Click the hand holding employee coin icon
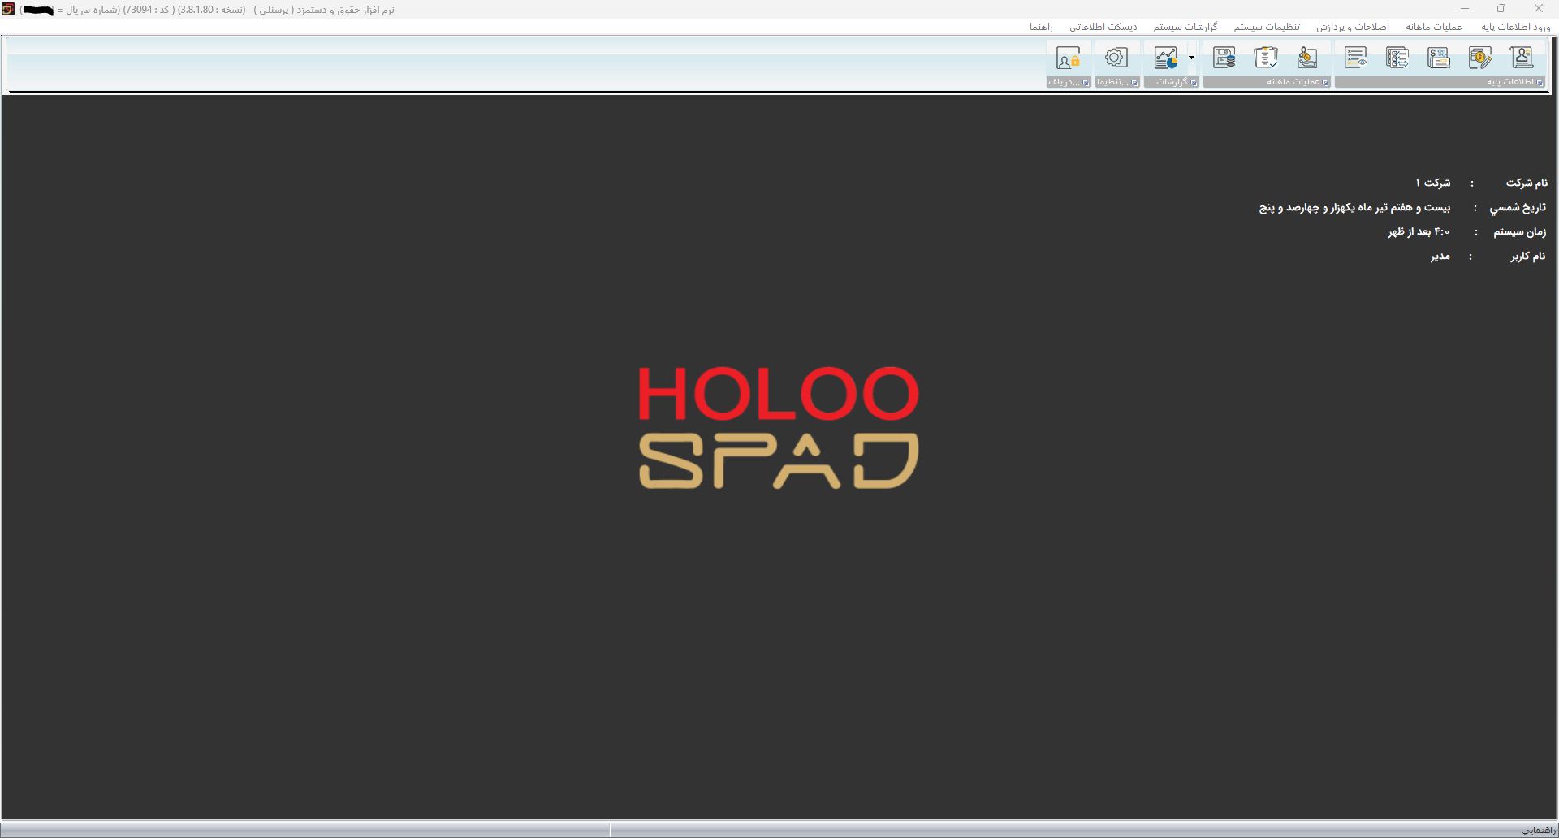 (1307, 58)
